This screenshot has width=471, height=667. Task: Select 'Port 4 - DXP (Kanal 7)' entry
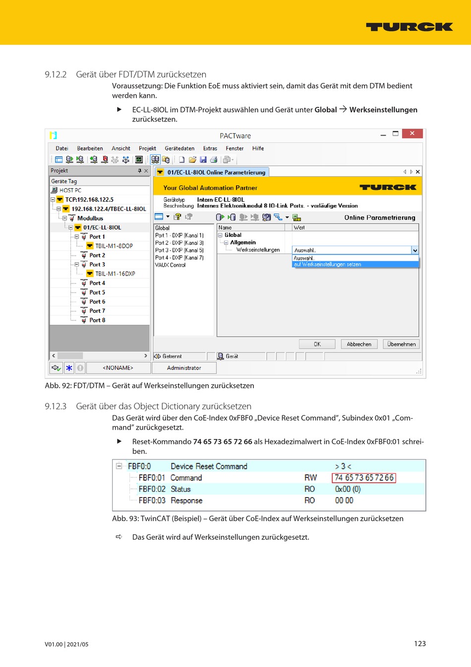pyautogui.click(x=179, y=258)
